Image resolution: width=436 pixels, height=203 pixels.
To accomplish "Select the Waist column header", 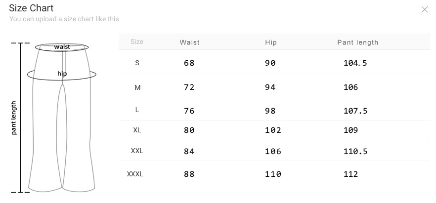I will (189, 42).
